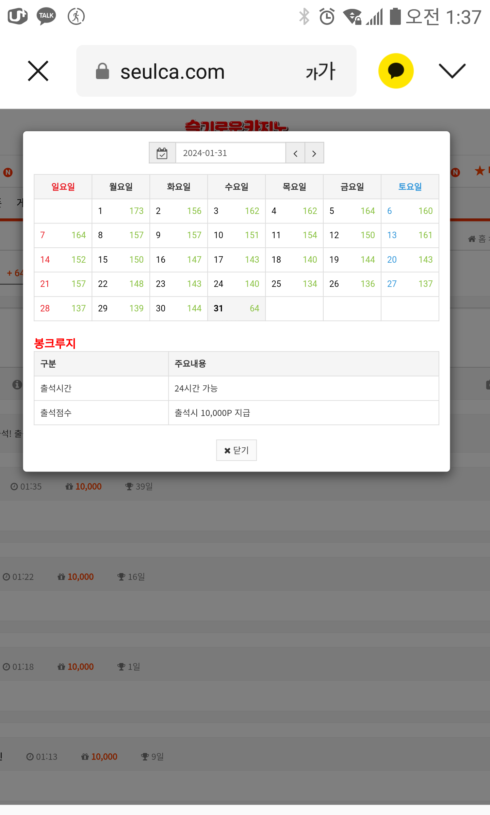Click the 봉크루지 heading

click(55, 343)
